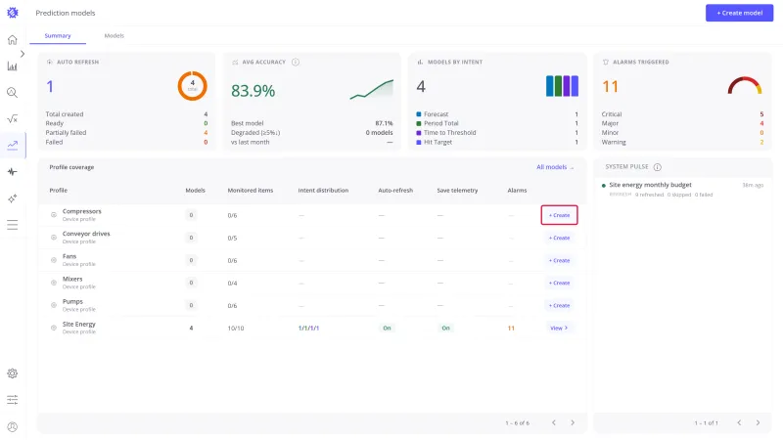The image size is (783, 440).
Task: Click the 83.9% accuracy value
Action: pyautogui.click(x=253, y=91)
